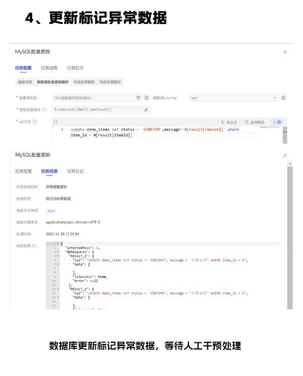
Task: Toggle the blue switch above the SQL editor
Action: 277,122
